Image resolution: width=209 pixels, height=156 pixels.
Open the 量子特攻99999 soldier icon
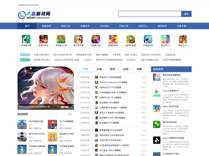(x=22, y=137)
